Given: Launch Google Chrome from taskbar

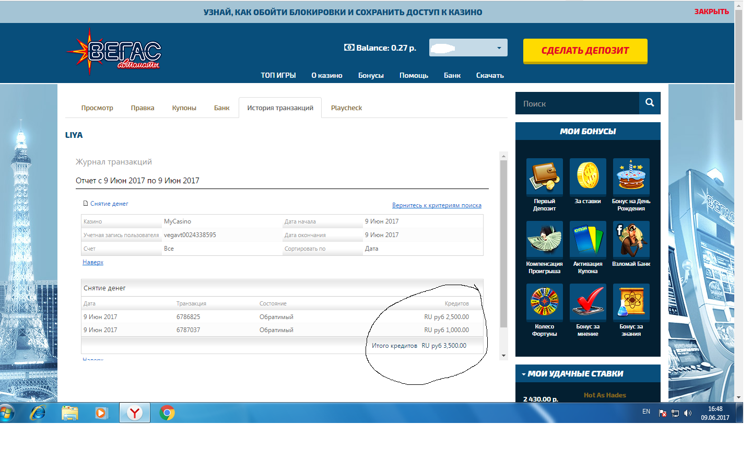Looking at the screenshot, I should [x=167, y=413].
